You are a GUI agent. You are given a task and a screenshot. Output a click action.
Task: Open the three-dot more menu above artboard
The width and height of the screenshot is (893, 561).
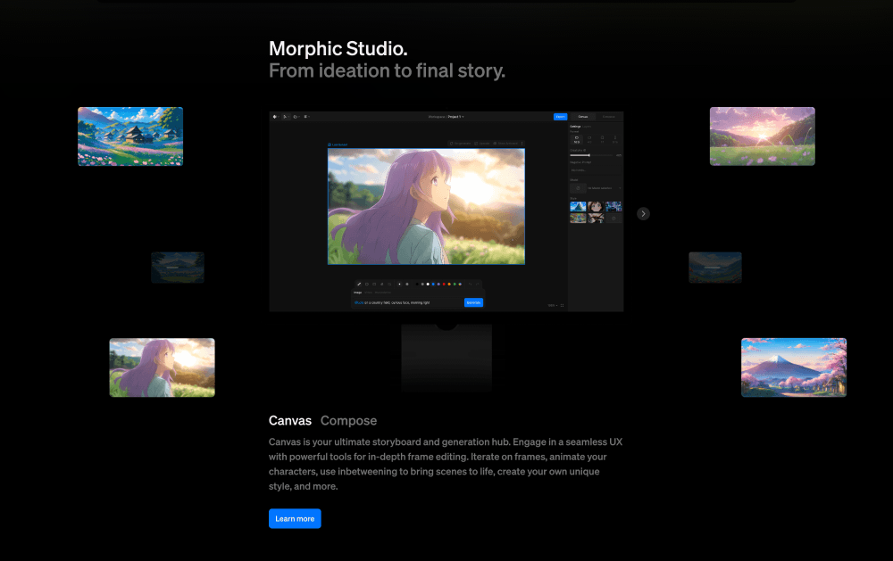pos(522,144)
